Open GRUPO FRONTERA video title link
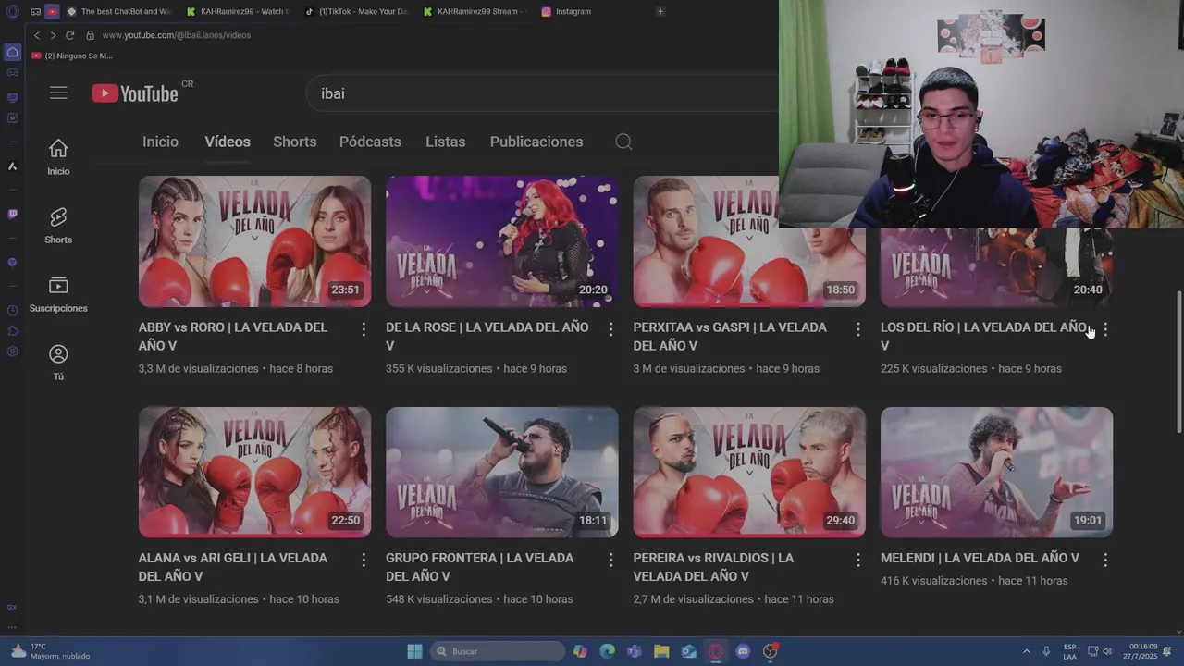Image resolution: width=1184 pixels, height=666 pixels. click(480, 567)
